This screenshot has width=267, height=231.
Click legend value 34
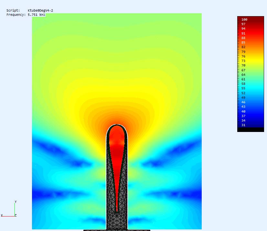tap(243, 121)
